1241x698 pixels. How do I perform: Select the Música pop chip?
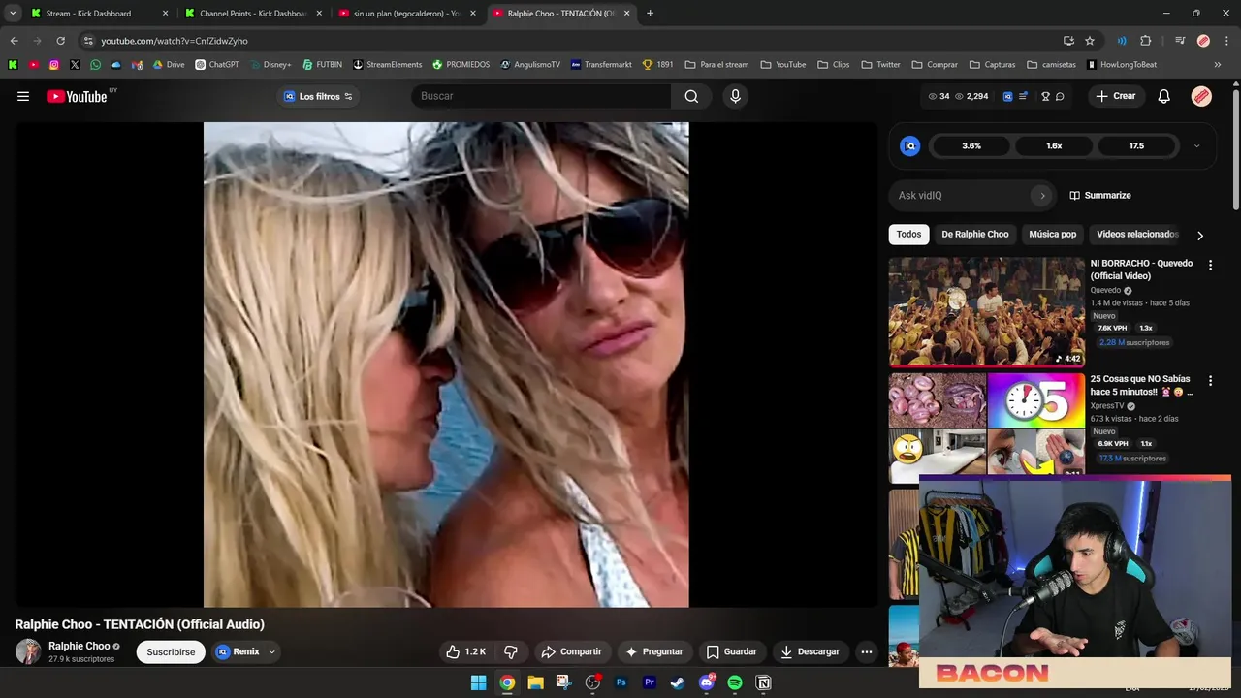pyautogui.click(x=1052, y=235)
